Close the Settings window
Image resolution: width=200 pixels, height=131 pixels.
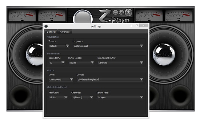(144, 25)
